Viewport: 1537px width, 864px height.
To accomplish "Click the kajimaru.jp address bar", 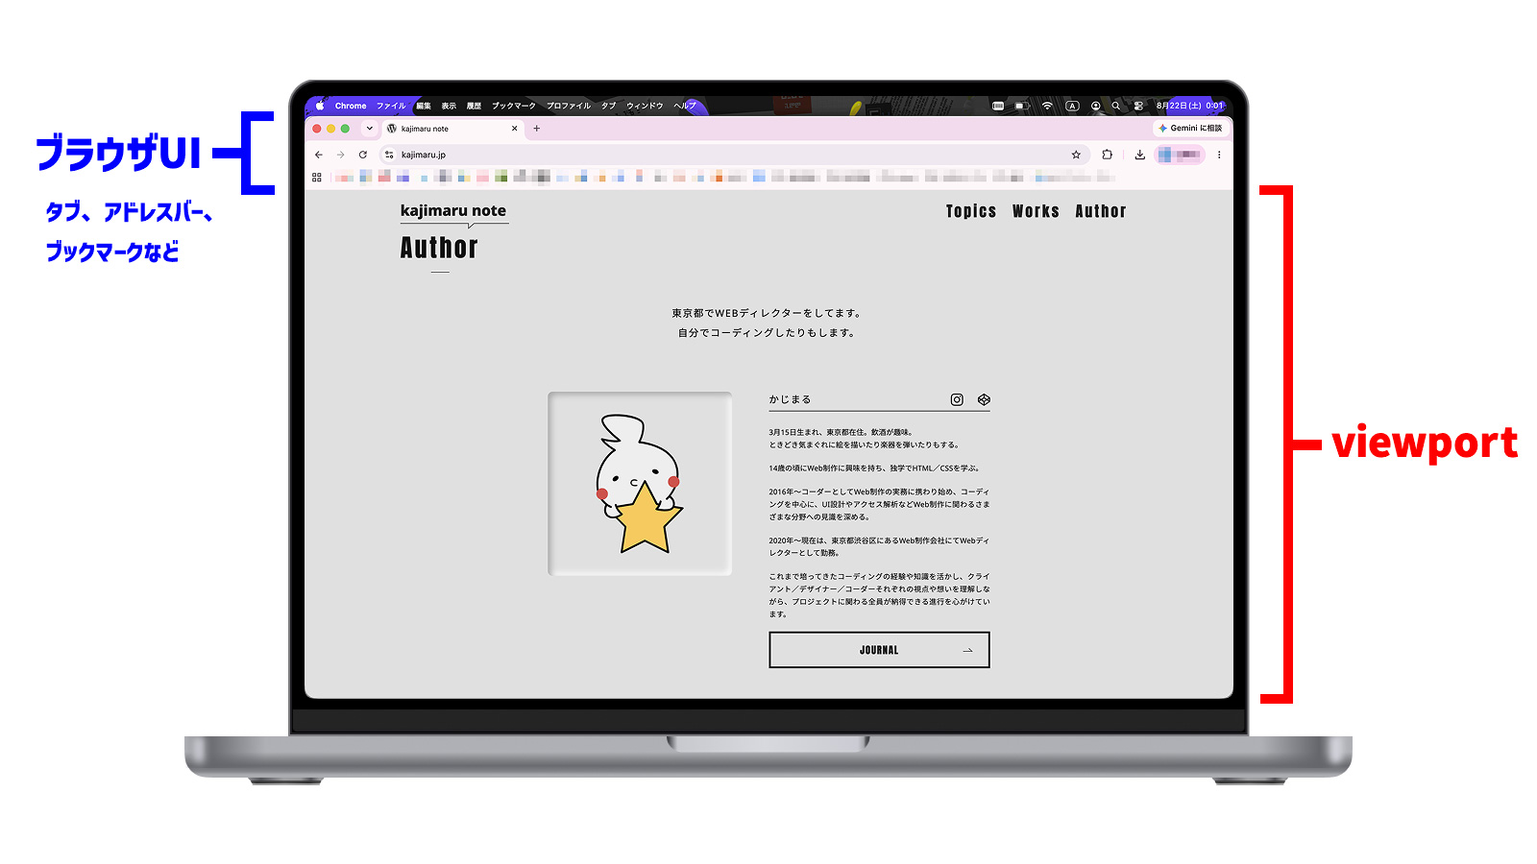I will click(734, 155).
